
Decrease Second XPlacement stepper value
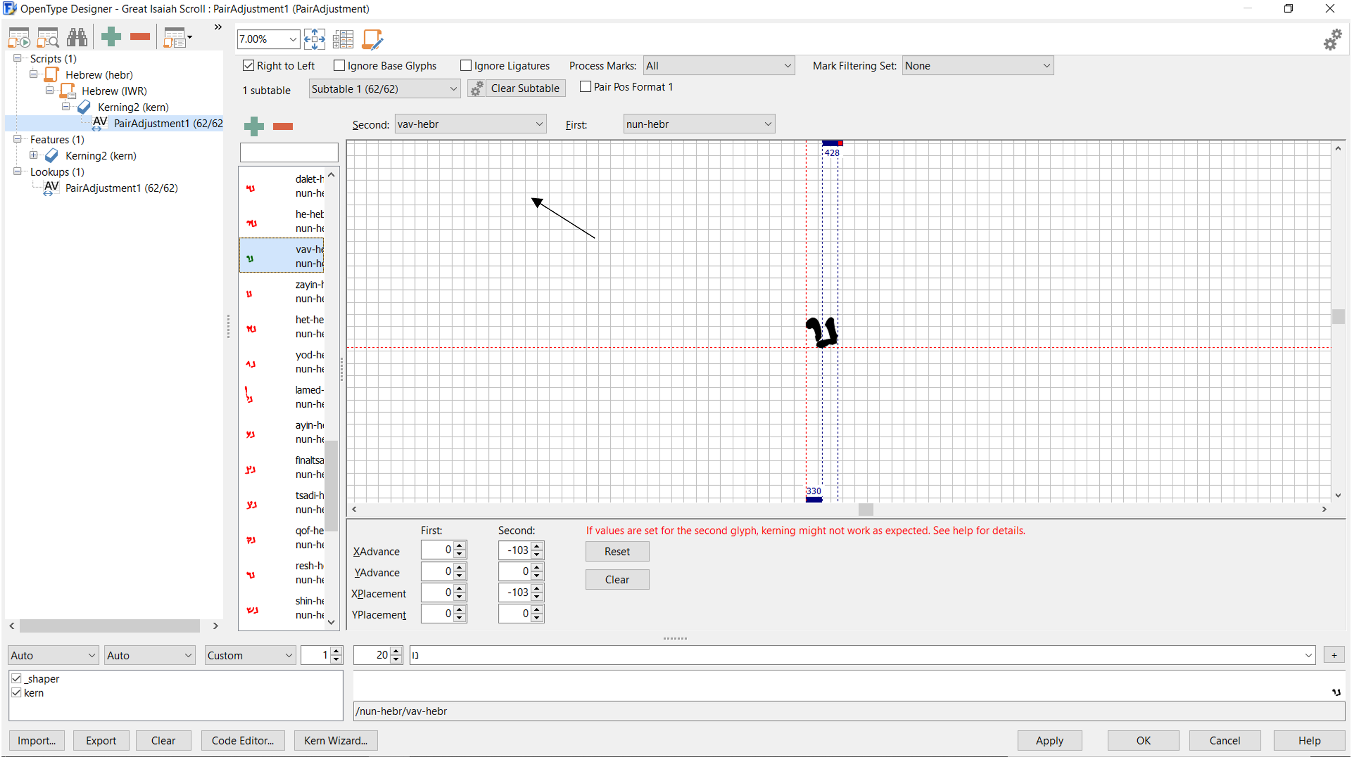[536, 597]
